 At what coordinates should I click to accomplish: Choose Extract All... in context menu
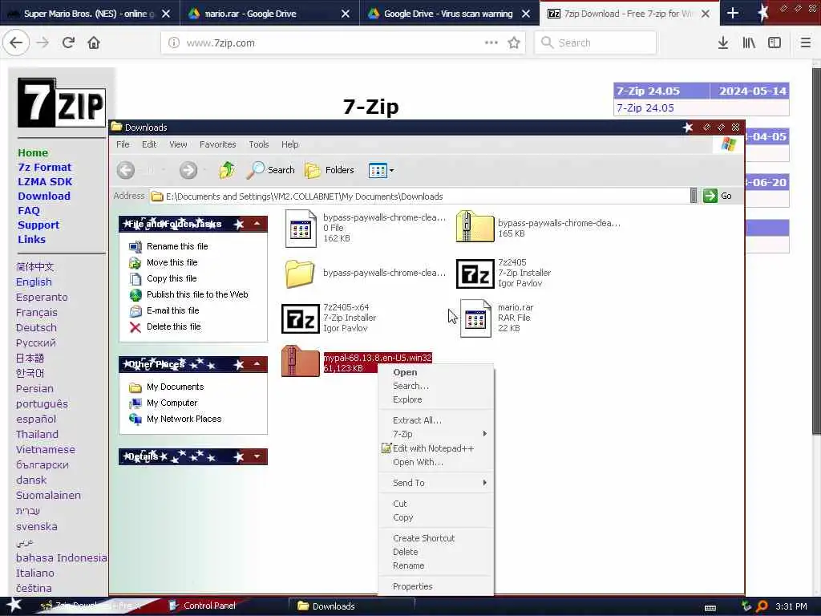435,420
